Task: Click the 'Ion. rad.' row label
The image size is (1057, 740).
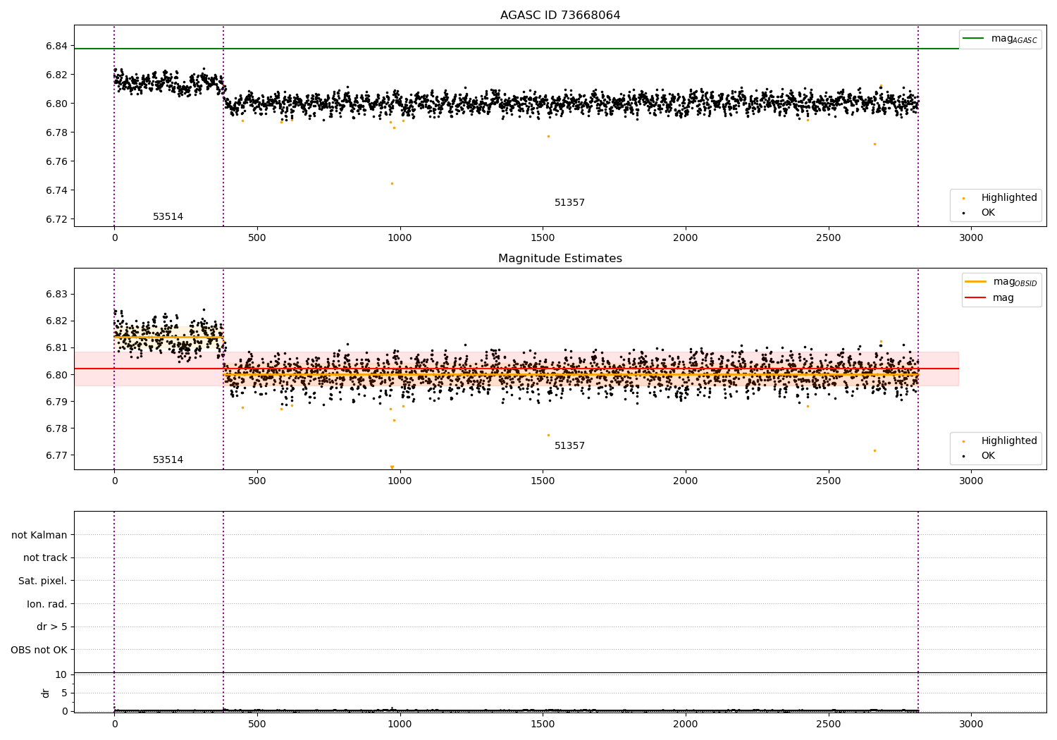Action: tap(47, 604)
